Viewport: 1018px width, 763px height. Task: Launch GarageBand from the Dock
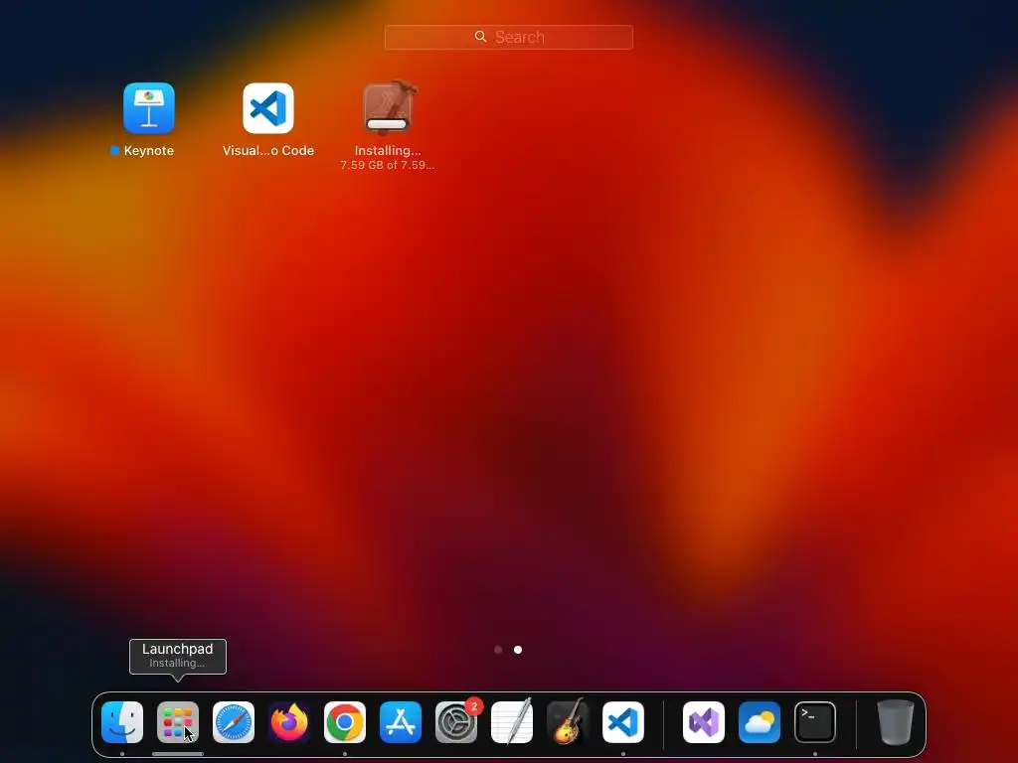click(x=568, y=722)
